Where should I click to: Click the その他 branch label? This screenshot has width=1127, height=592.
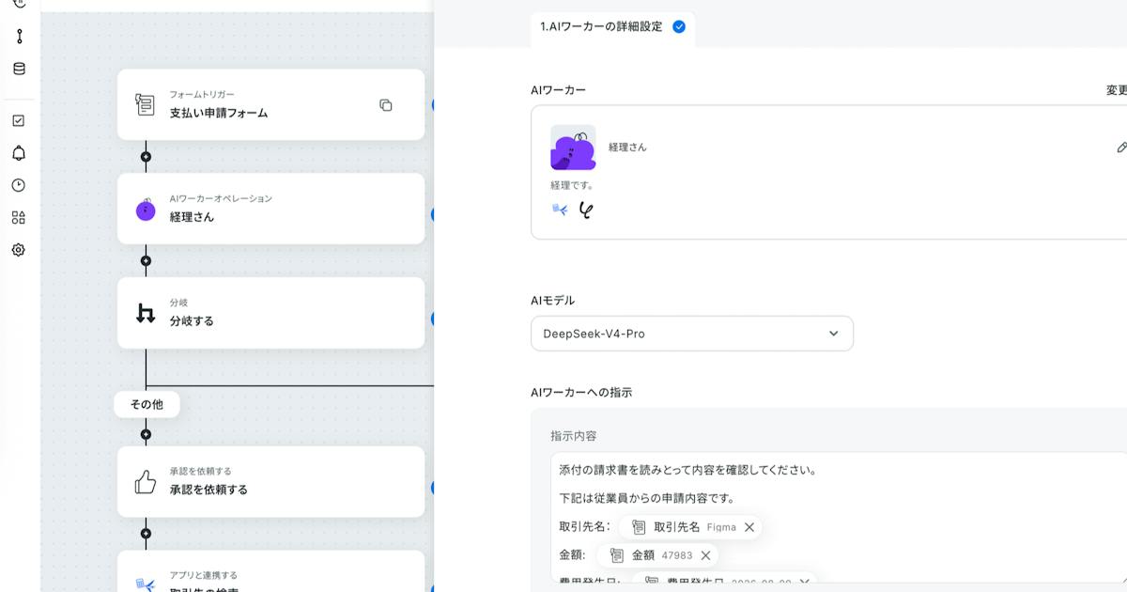147,404
